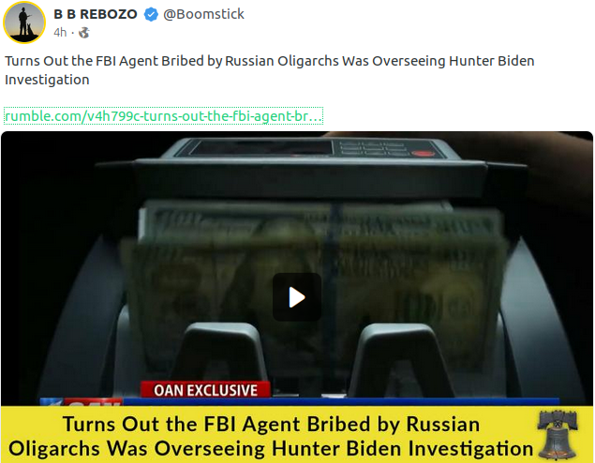
Task: Click the globe public visibility icon
Action: coord(83,33)
